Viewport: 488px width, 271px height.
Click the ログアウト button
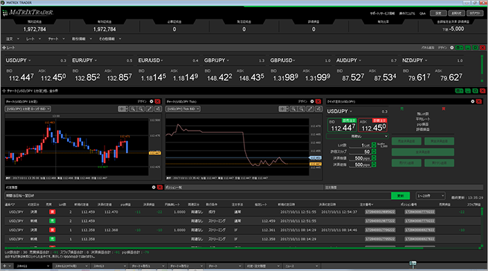click(475, 13)
